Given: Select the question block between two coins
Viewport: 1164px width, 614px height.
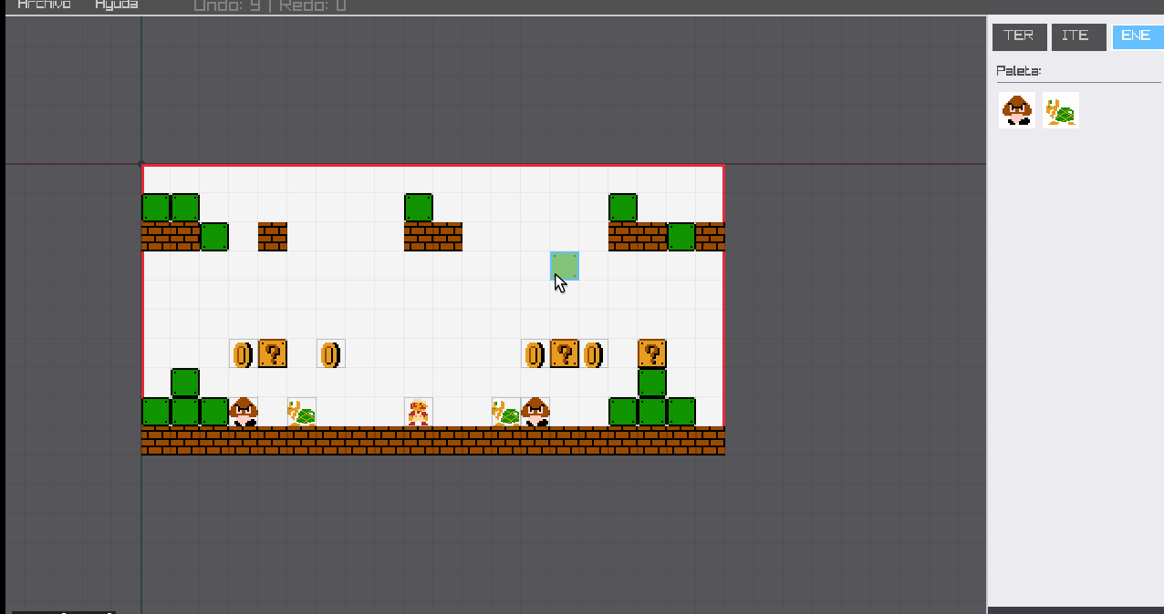Looking at the screenshot, I should click(x=565, y=353).
